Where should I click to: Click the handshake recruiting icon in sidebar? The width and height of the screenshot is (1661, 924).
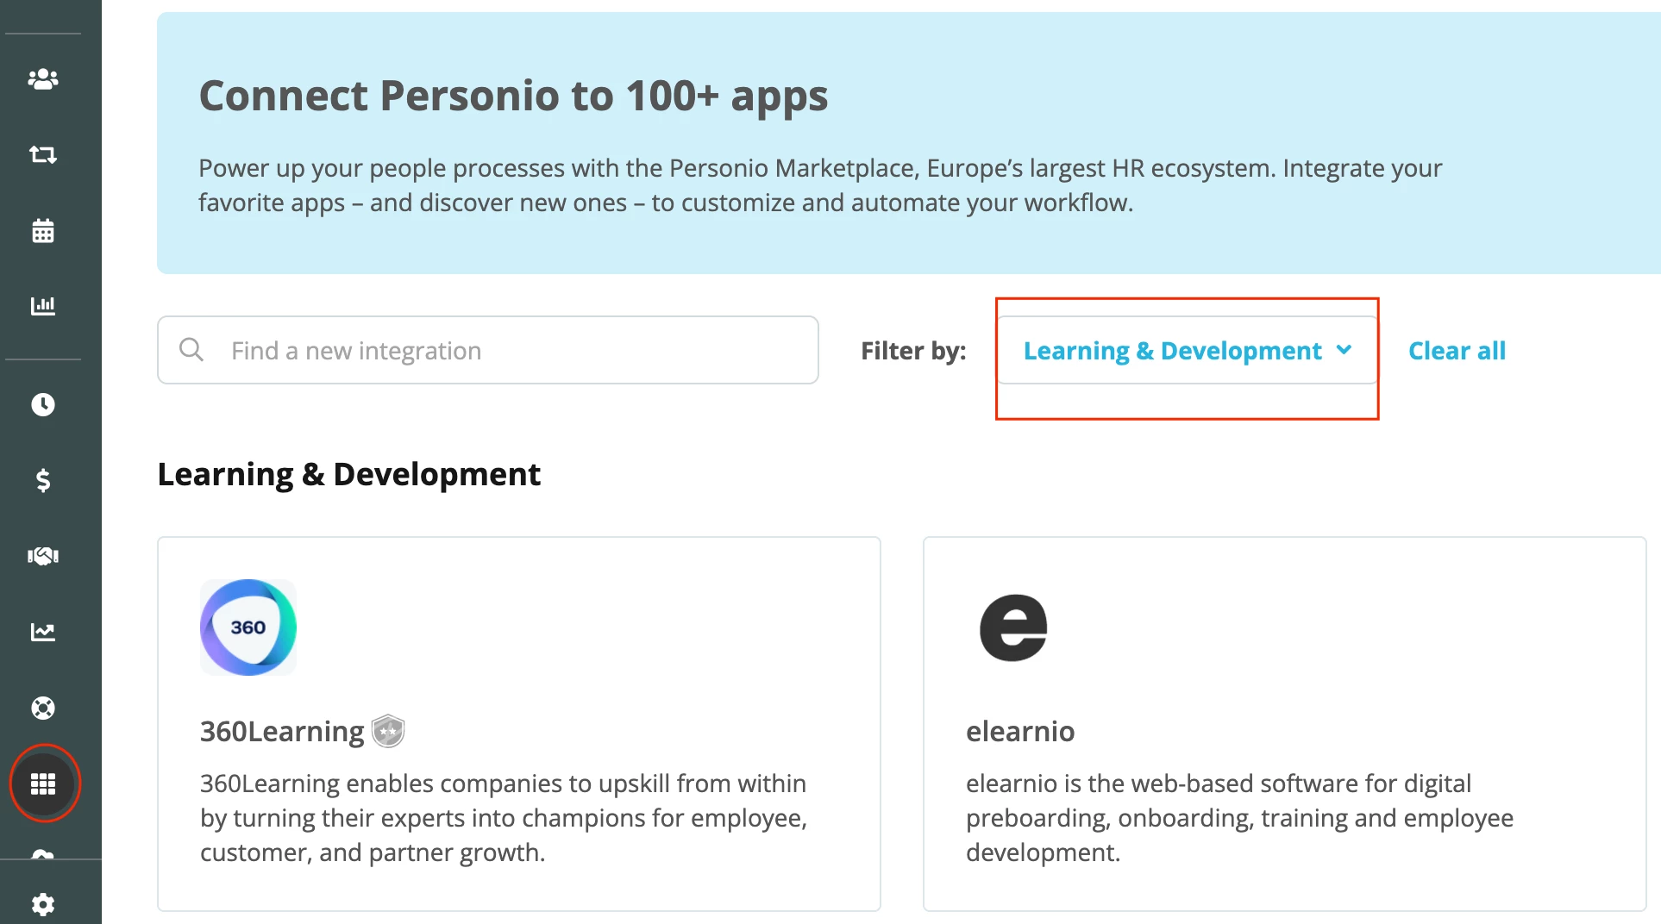[43, 556]
